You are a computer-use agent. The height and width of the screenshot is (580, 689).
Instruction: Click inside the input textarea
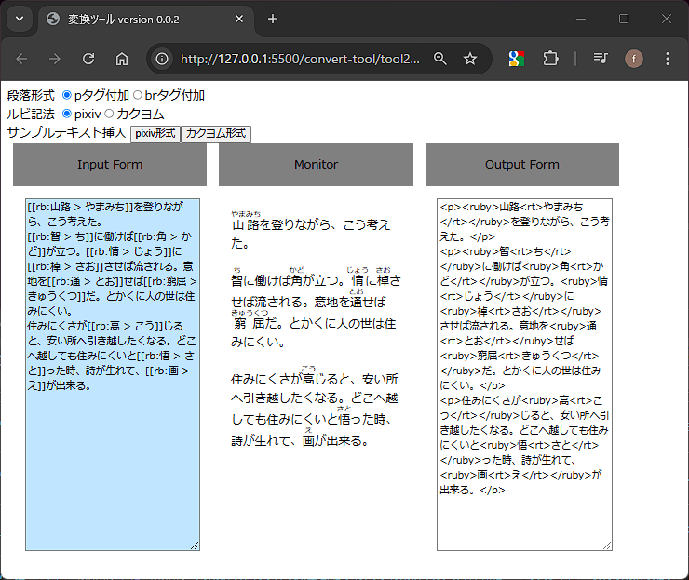coord(113,374)
